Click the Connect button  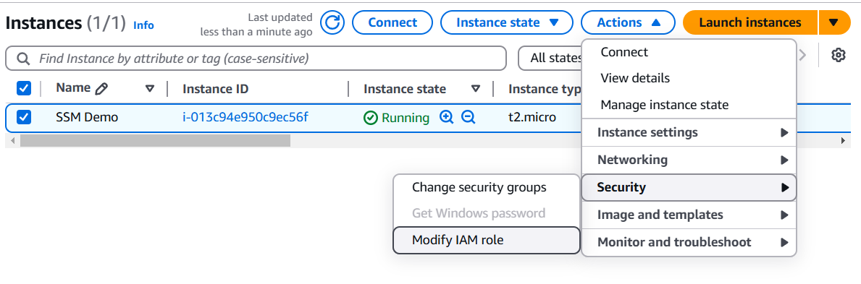[392, 22]
